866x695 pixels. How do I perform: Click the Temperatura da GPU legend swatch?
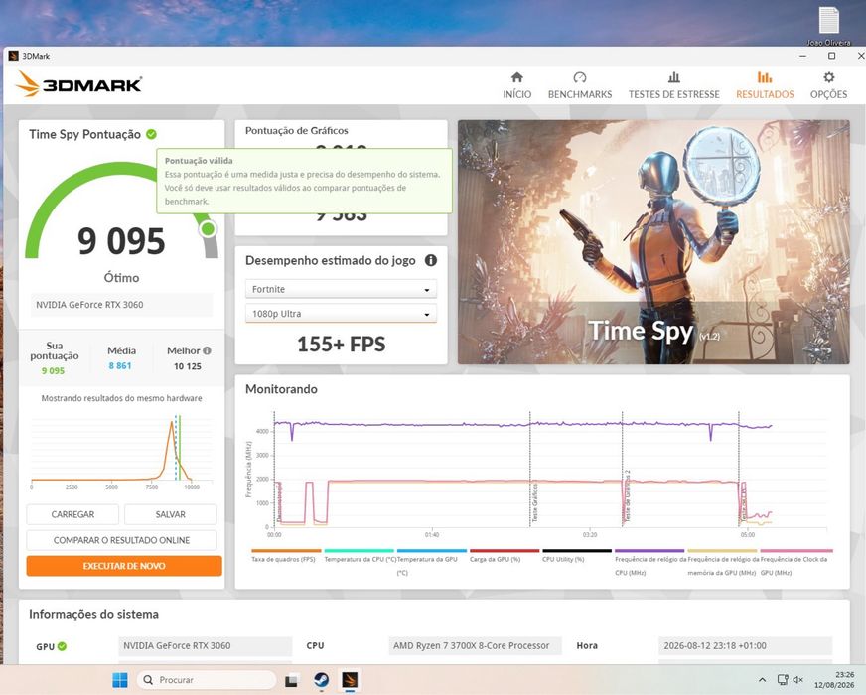pos(432,551)
